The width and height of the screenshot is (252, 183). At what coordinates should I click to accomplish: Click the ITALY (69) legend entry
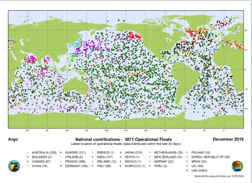point(105,166)
